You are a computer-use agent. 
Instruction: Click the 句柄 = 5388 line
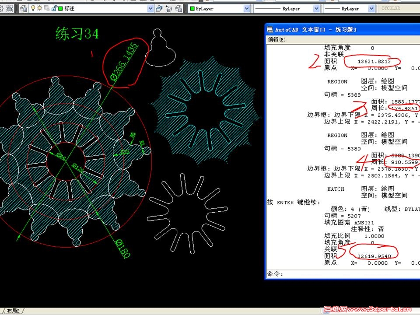click(342, 95)
